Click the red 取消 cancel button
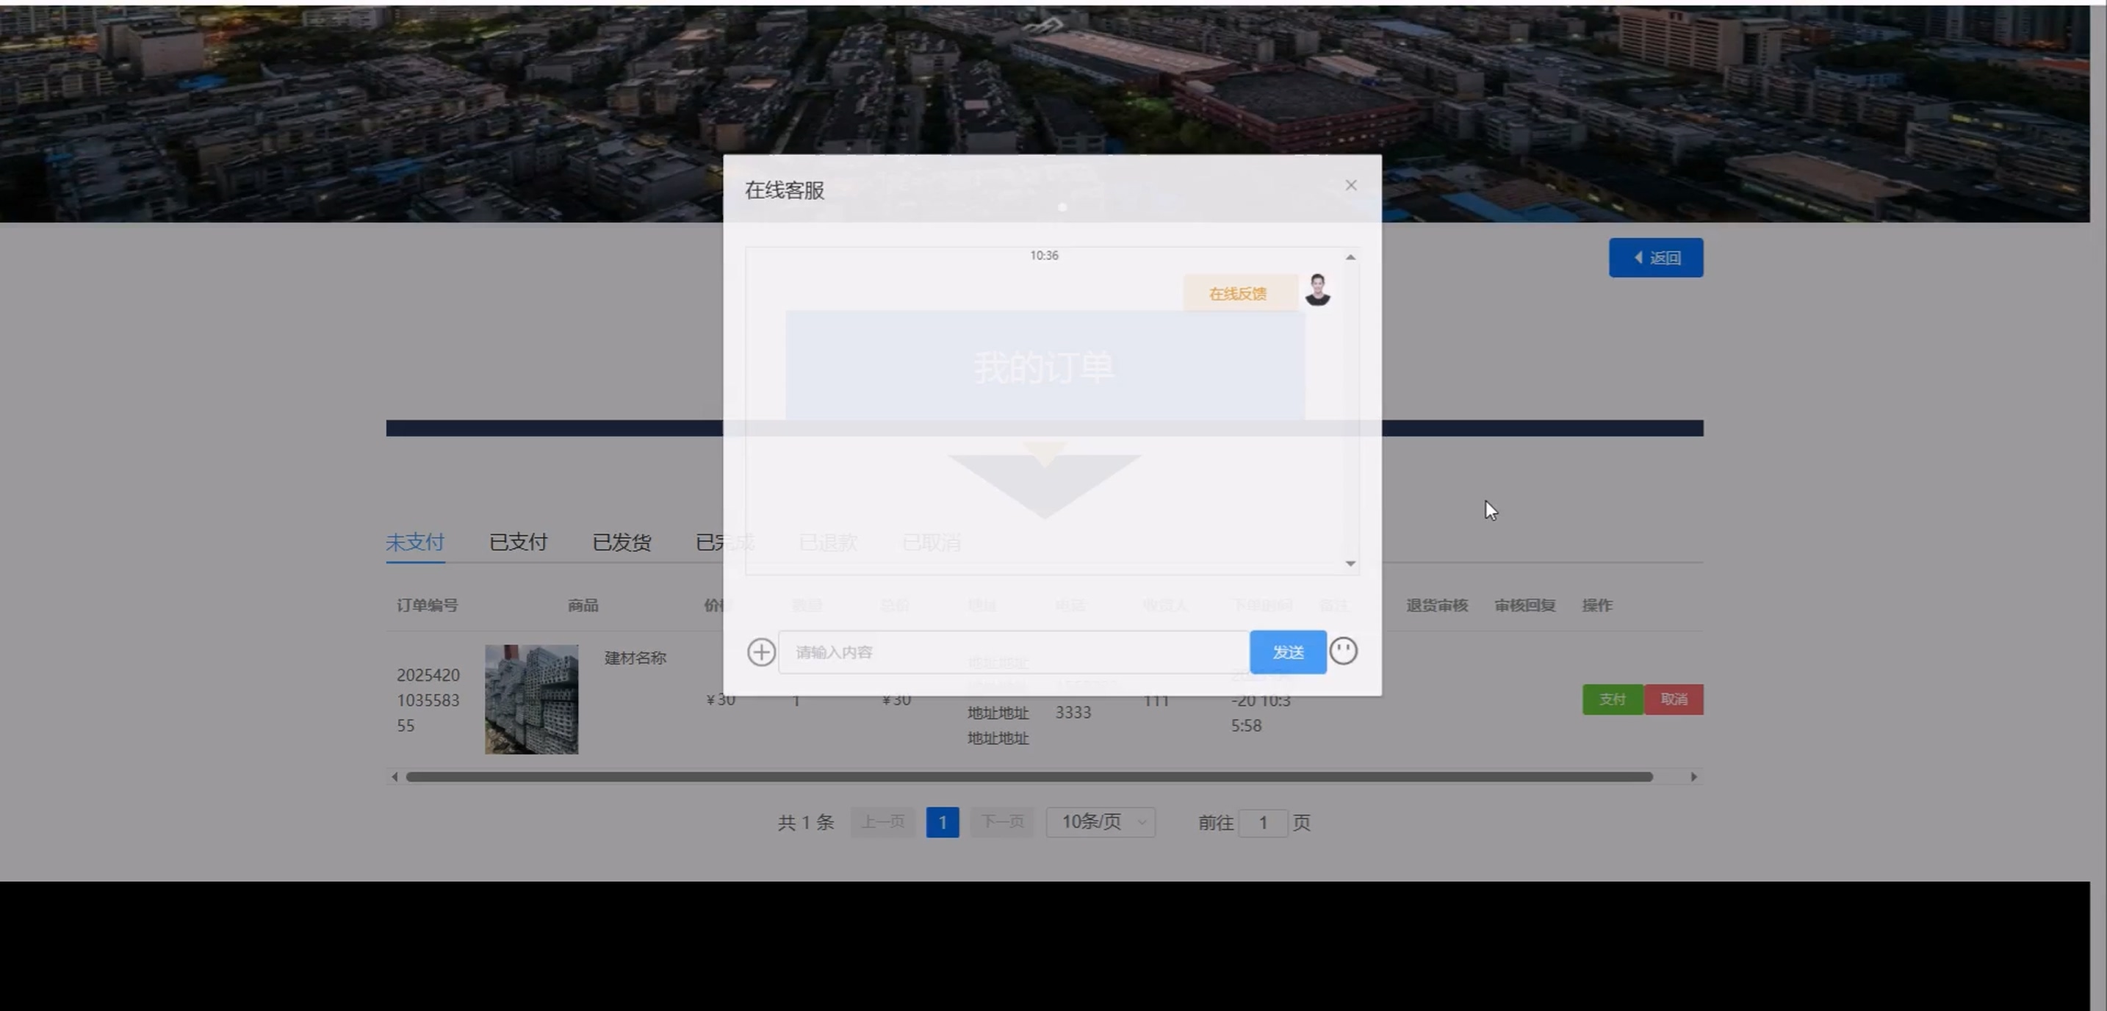The width and height of the screenshot is (2107, 1011). 1674,699
